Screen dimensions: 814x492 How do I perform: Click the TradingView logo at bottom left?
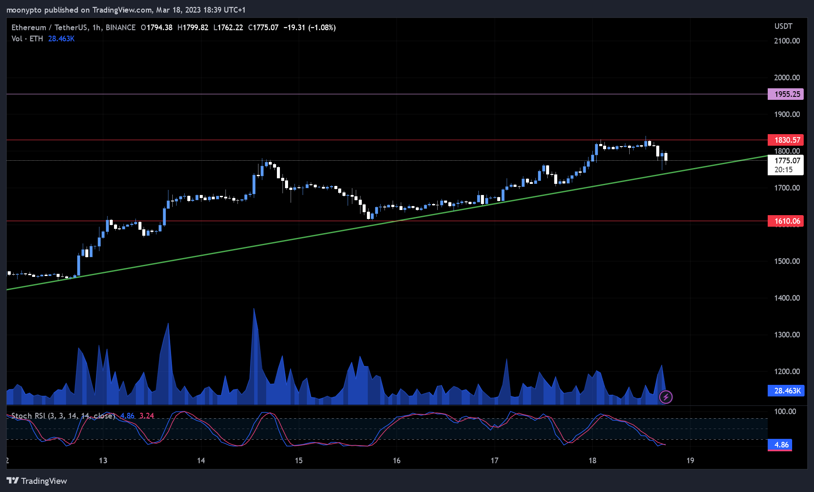coord(37,481)
